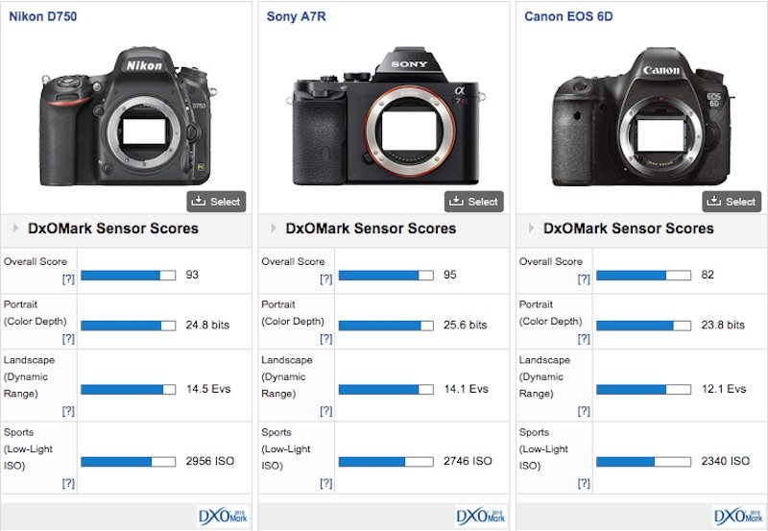Select Canon EOS 6D overall score value 82

[708, 275]
